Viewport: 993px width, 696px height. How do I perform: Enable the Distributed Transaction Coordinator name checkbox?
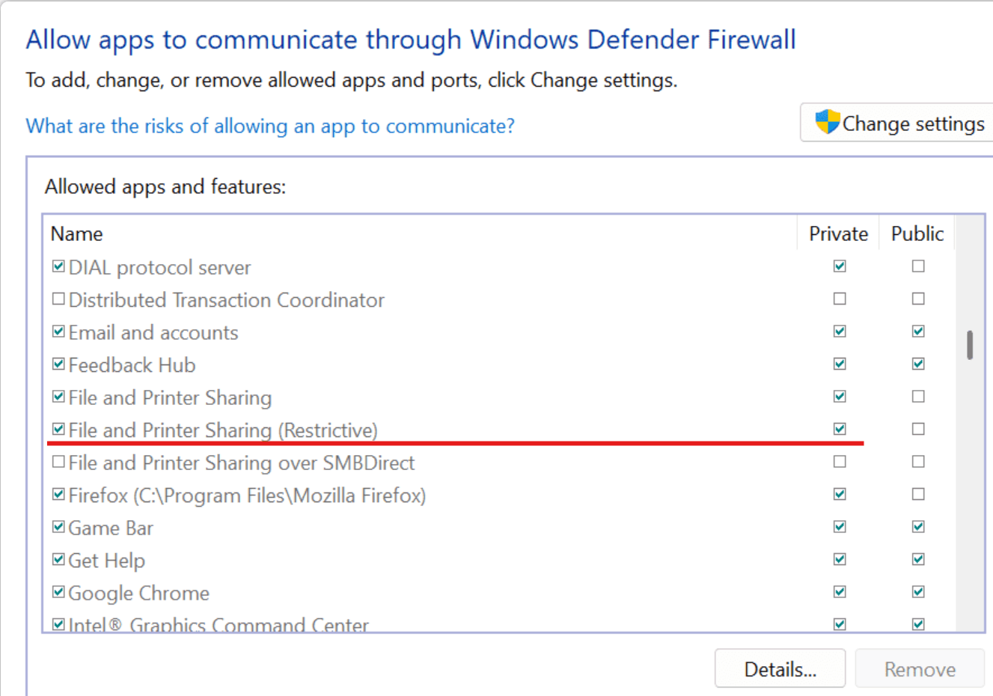[58, 299]
